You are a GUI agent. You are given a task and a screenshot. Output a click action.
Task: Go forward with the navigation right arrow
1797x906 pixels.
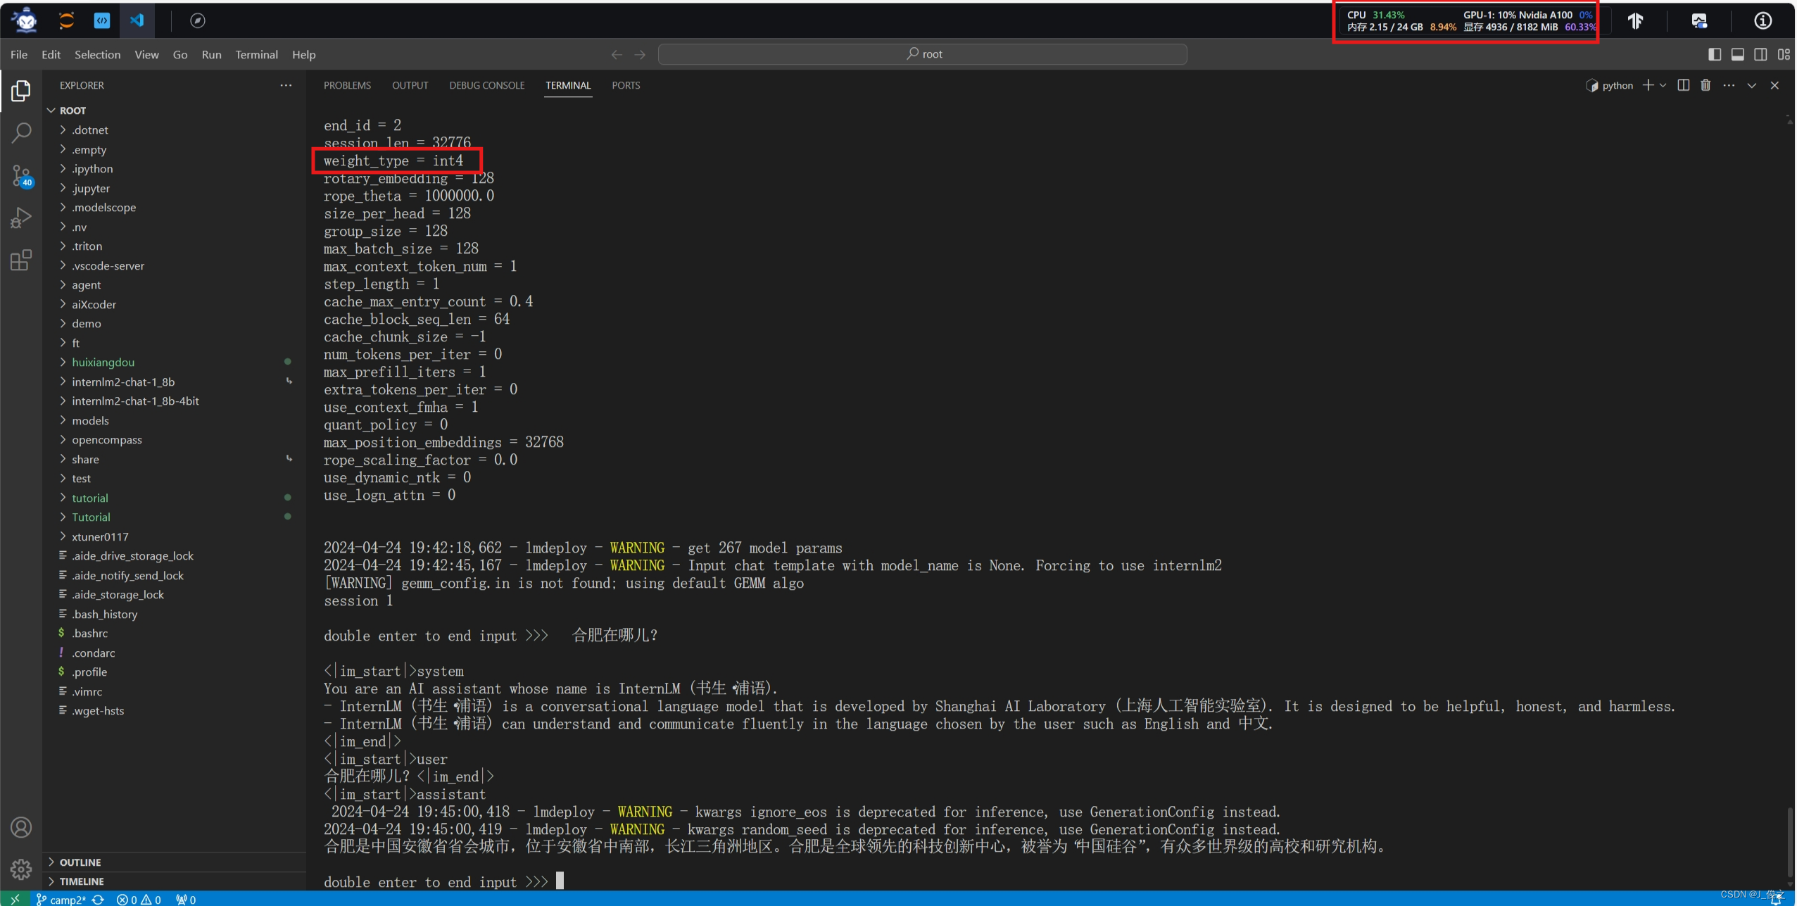click(640, 54)
